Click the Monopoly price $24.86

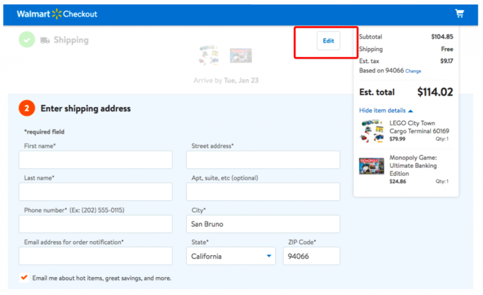pyautogui.click(x=398, y=182)
